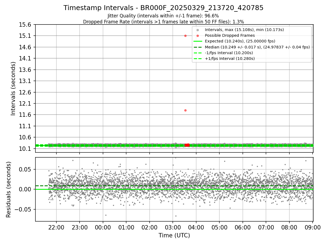Click the 04:00 time tick label
Image resolution: width=327 pixels, height=245 pixels.
[x=196, y=227]
